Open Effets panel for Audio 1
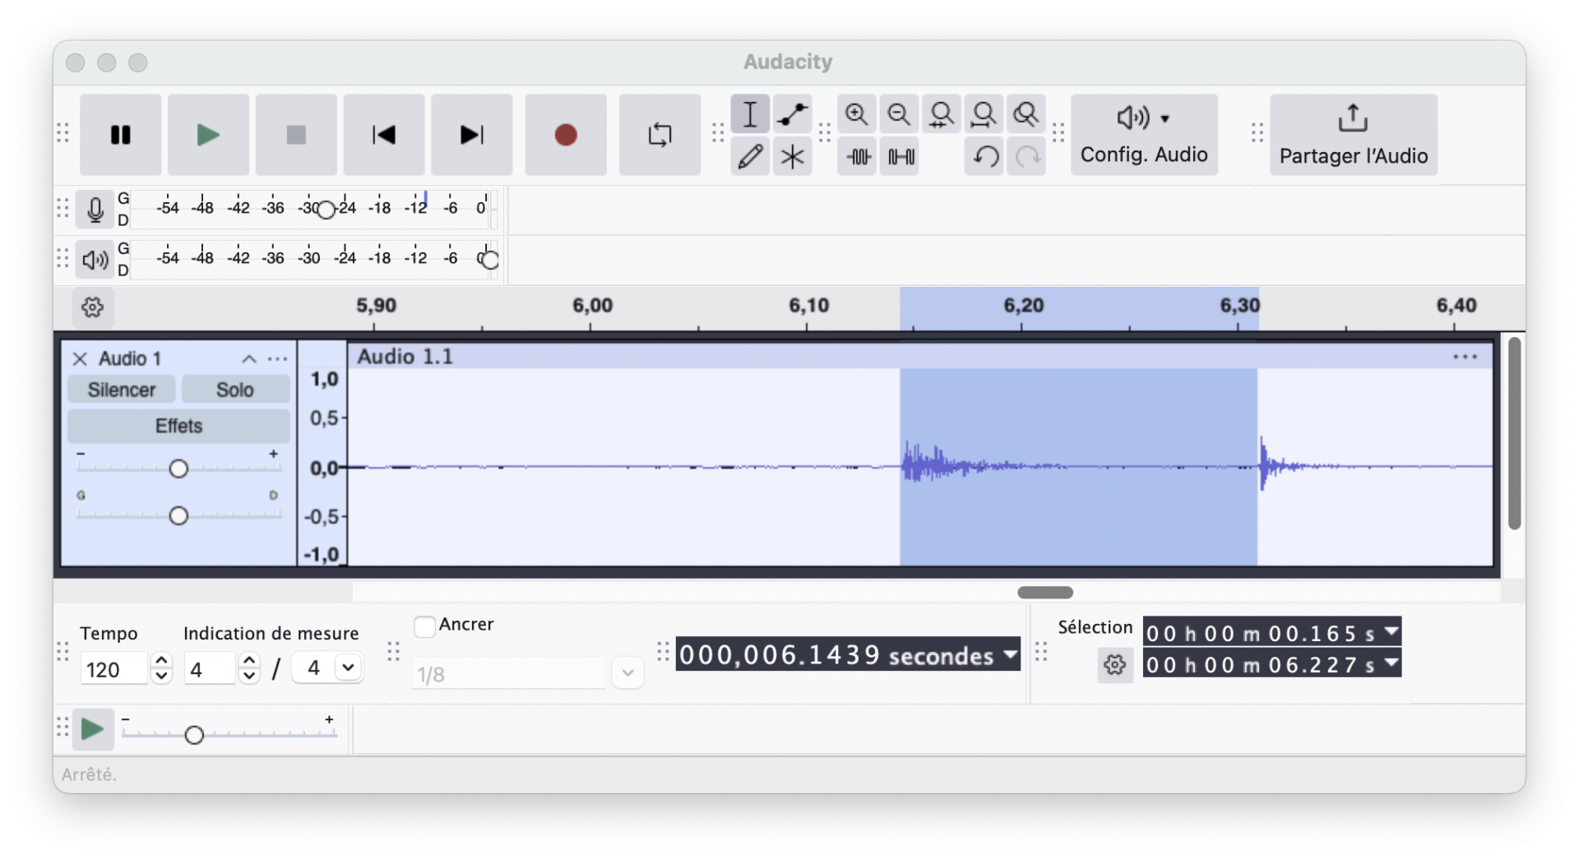Viewport: 1579px width, 859px height. point(178,426)
